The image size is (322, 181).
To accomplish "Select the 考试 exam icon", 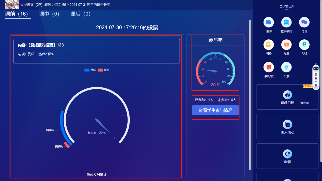I will click(304, 45).
